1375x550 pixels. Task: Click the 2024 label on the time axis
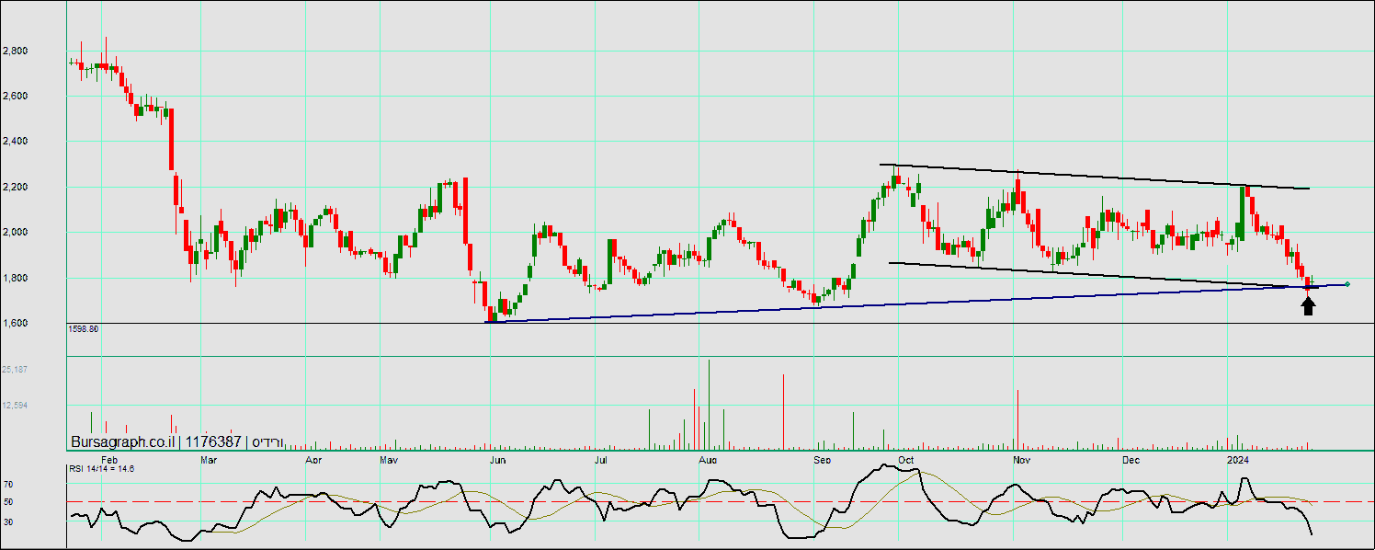click(x=1238, y=459)
